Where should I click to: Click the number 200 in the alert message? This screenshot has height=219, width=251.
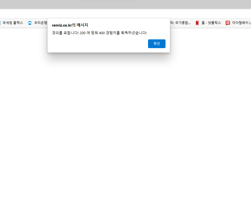(x=82, y=33)
